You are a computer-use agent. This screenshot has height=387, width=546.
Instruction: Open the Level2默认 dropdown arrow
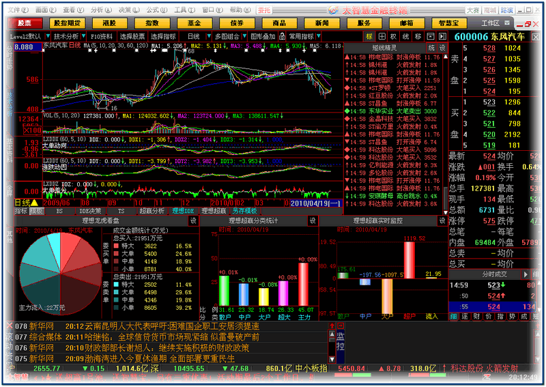[48, 36]
